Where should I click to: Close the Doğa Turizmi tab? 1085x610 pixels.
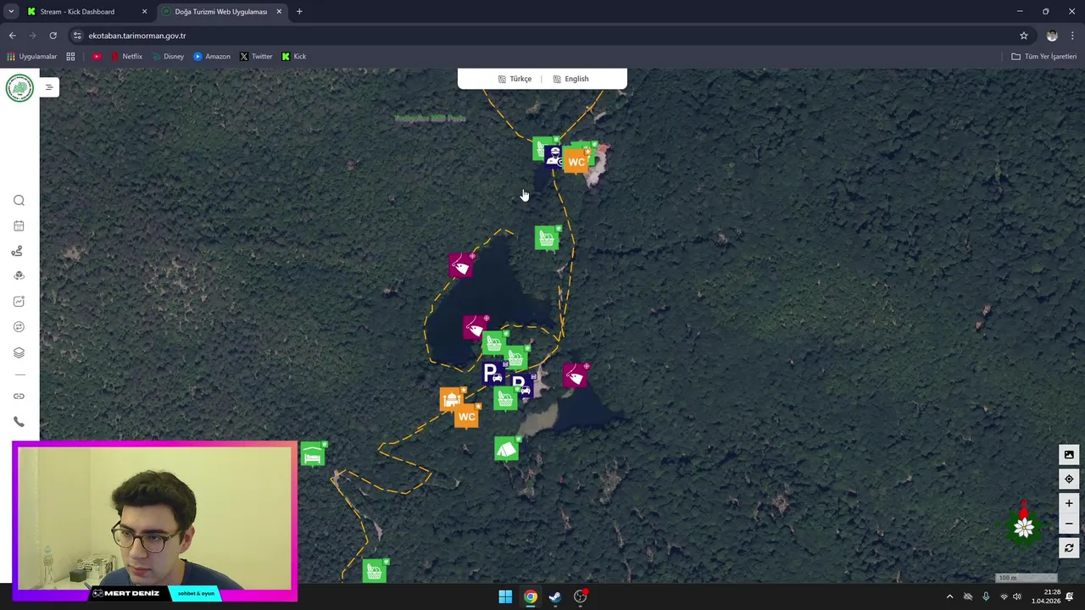(279, 12)
